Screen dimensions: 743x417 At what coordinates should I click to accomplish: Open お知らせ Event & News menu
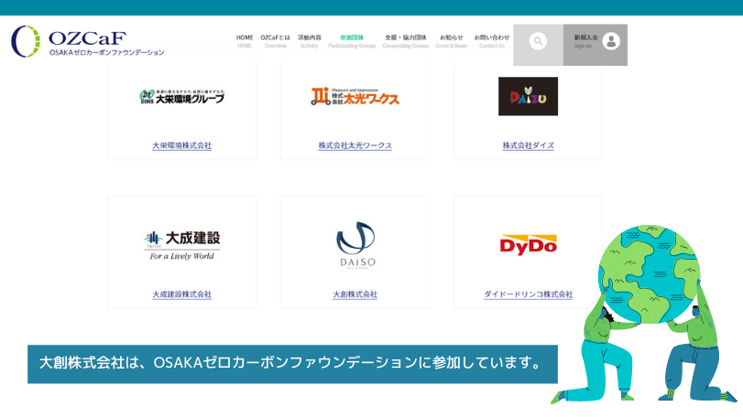click(x=452, y=41)
